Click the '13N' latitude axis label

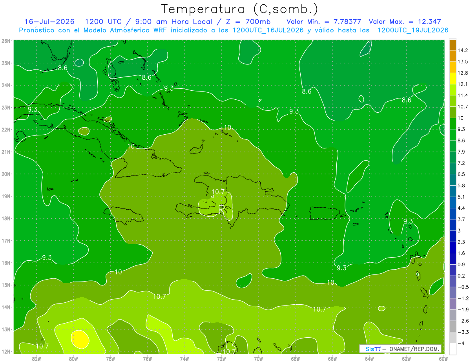(x=5, y=329)
